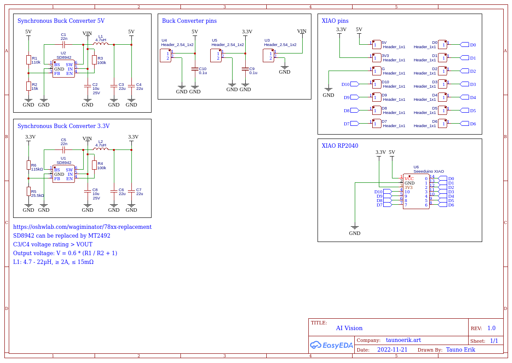The height and width of the screenshot is (363, 512).
Task: Select the "Synchronous Buck Converter 5V" heading
Action: pyautogui.click(x=61, y=21)
